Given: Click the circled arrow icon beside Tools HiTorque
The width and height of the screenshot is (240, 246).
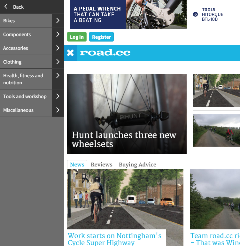Looking at the screenshot, I should [195, 14].
